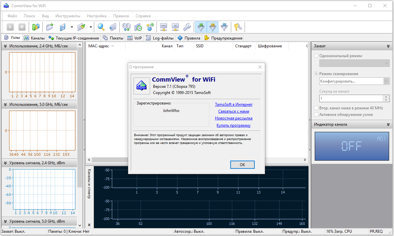Sort by the MAC-адрес column header

click(106, 46)
